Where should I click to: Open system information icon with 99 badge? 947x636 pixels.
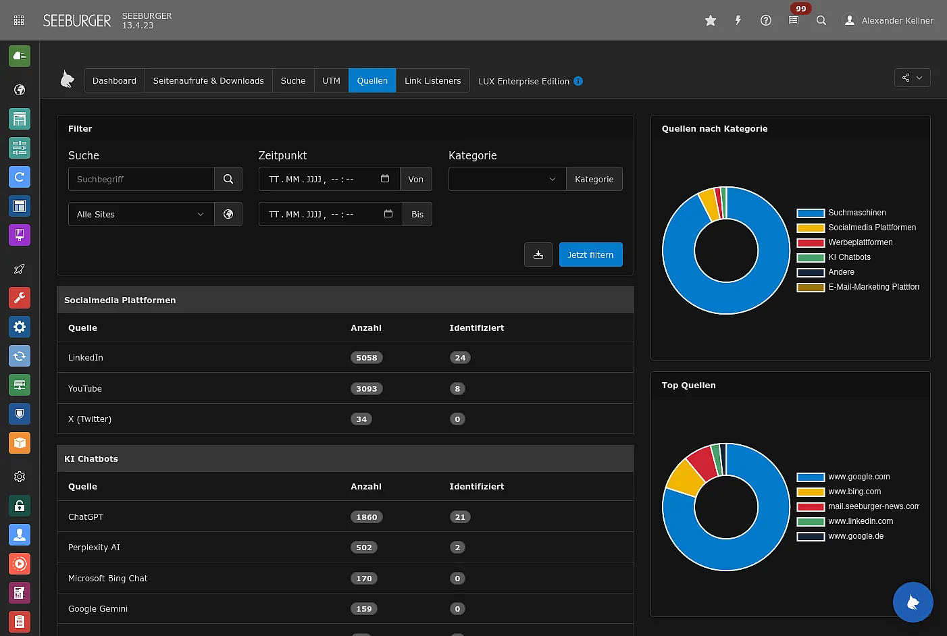pos(794,20)
